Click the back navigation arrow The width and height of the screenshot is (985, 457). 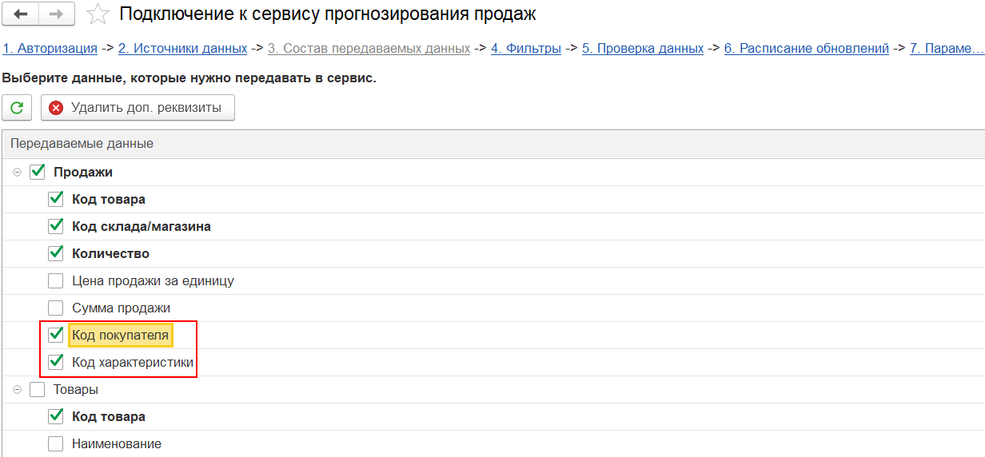22,14
